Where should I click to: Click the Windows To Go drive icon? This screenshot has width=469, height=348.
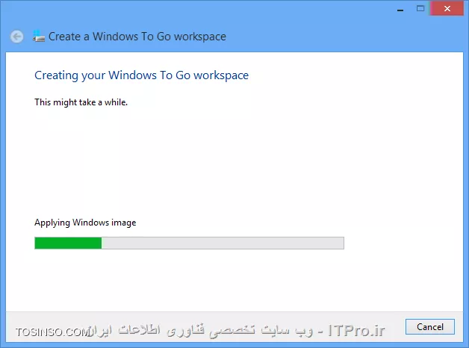tap(39, 36)
